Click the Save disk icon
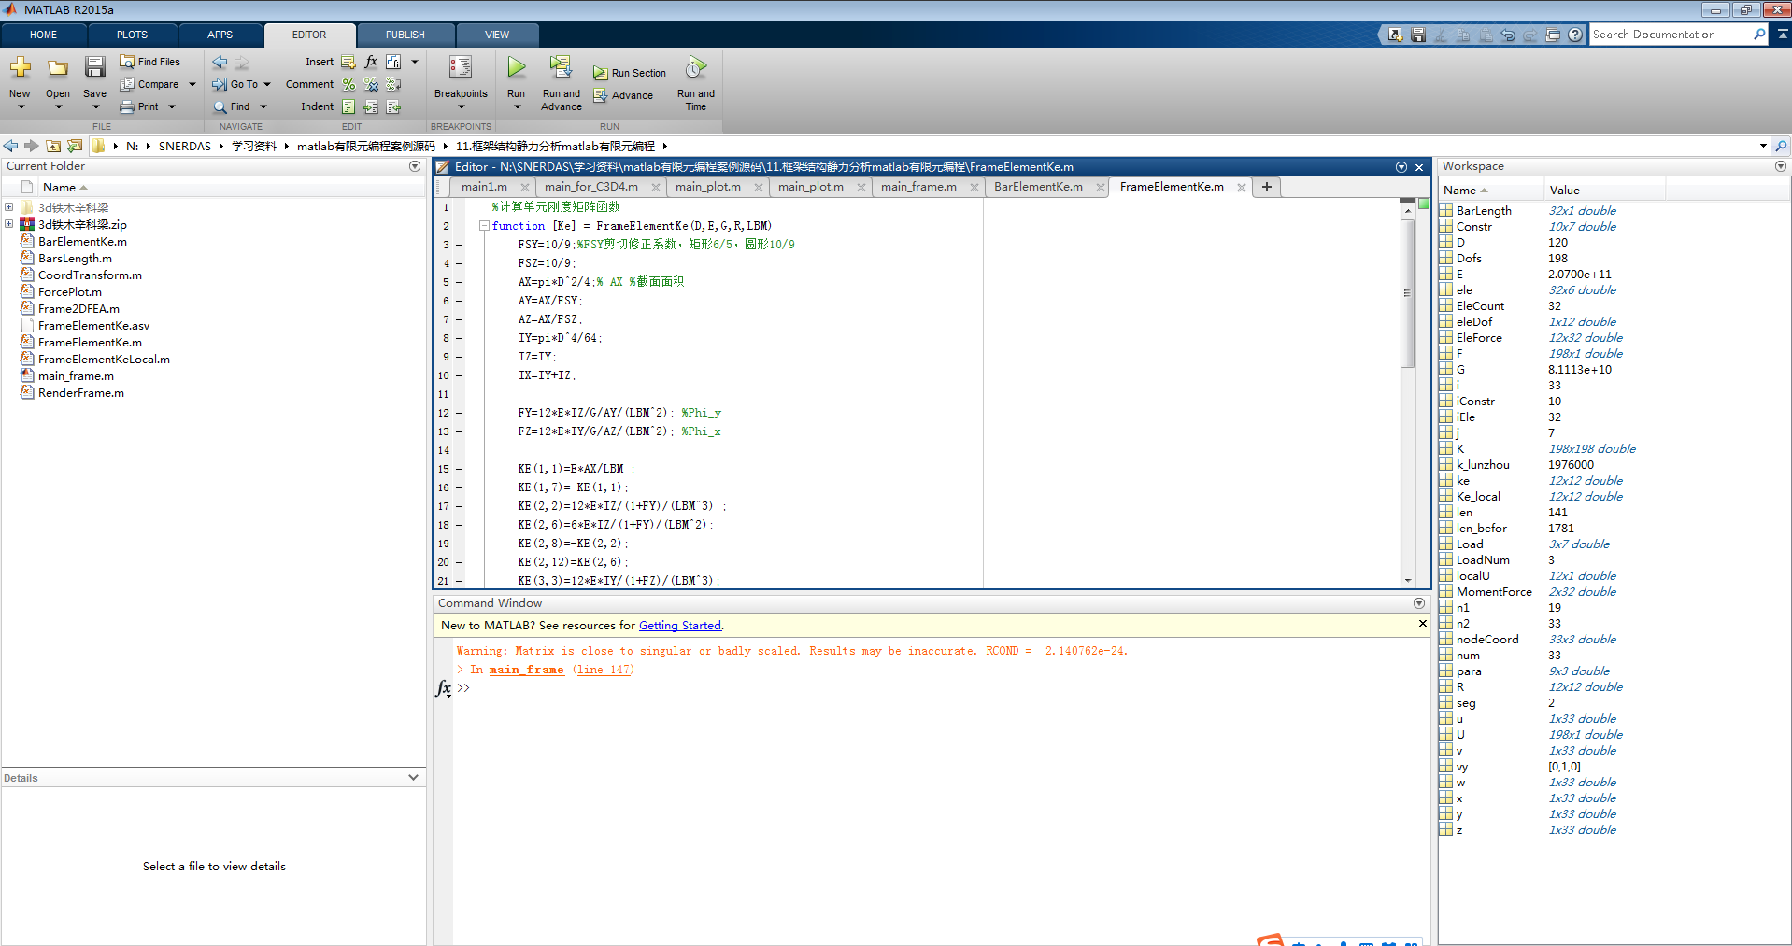The width and height of the screenshot is (1792, 946). [x=94, y=68]
